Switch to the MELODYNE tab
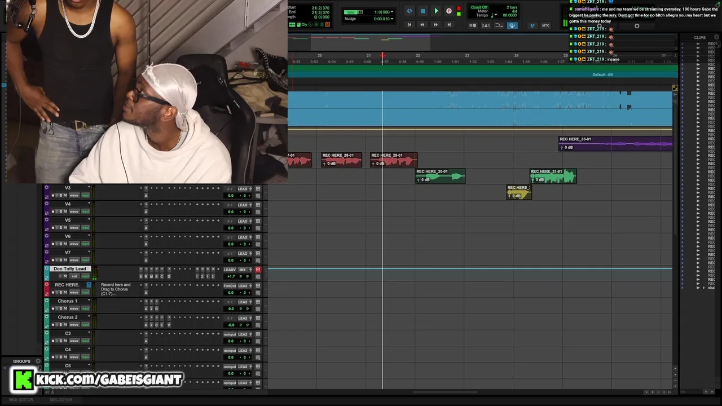 coord(61,399)
